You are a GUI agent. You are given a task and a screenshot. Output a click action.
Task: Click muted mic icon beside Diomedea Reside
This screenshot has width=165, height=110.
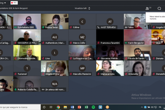(16, 58)
